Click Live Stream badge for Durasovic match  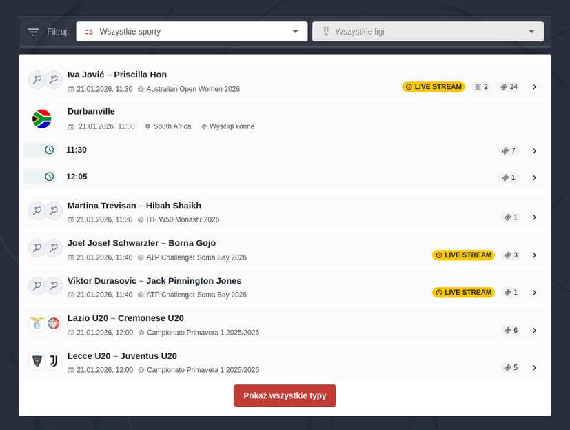463,293
